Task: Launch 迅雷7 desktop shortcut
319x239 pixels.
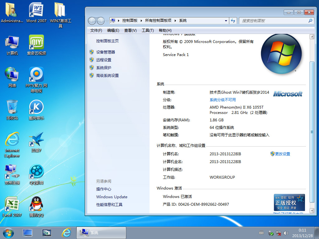Action: 36,142
